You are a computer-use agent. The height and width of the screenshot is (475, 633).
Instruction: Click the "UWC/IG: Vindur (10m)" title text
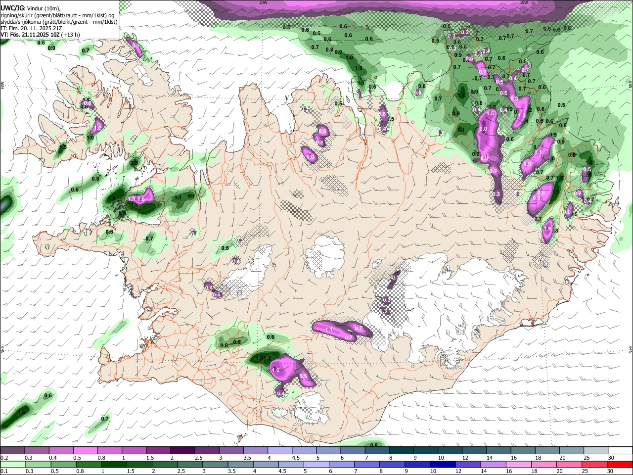[x=31, y=8]
